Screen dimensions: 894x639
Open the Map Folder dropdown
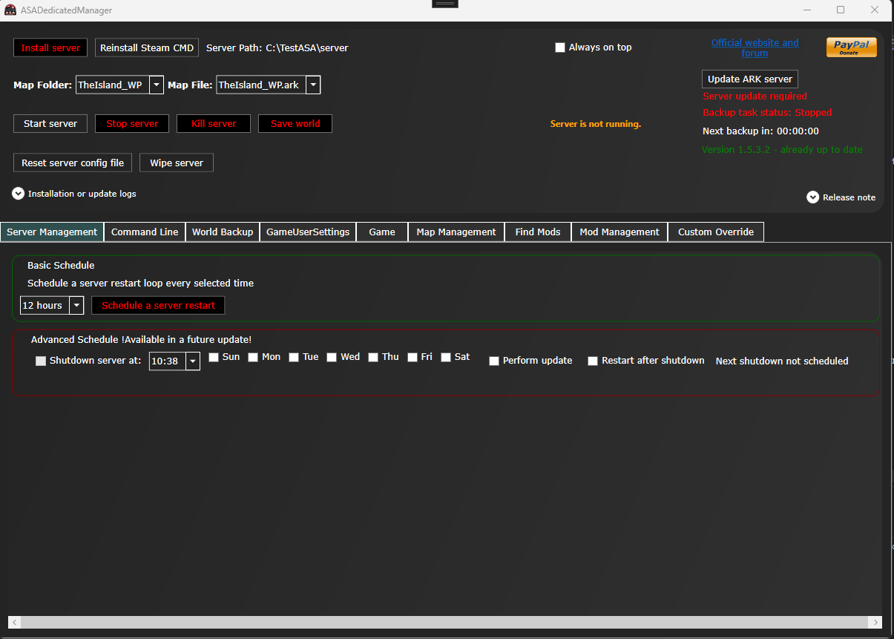[157, 85]
